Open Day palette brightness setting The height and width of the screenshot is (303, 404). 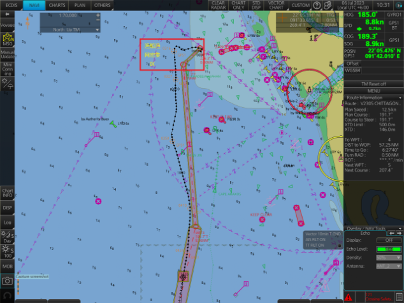(x=7, y=237)
